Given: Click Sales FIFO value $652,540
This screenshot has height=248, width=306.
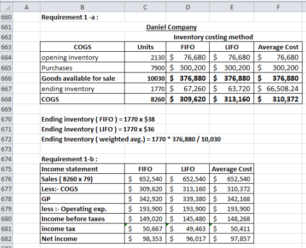Looking at the screenshot, I should (145, 179).
